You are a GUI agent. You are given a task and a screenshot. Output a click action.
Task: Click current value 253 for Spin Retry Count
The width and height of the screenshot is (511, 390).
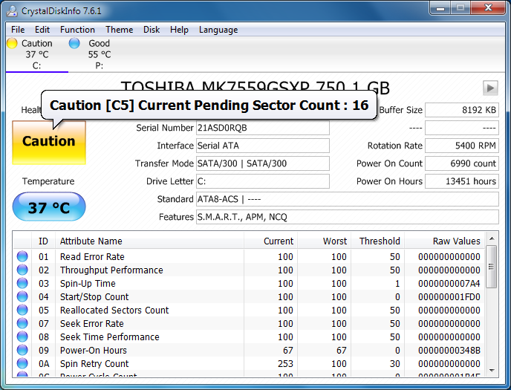285,363
